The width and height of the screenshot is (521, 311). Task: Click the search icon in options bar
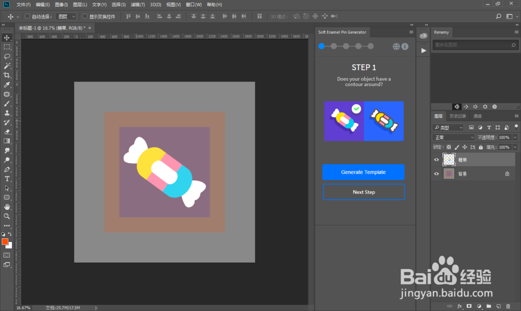coord(499,16)
